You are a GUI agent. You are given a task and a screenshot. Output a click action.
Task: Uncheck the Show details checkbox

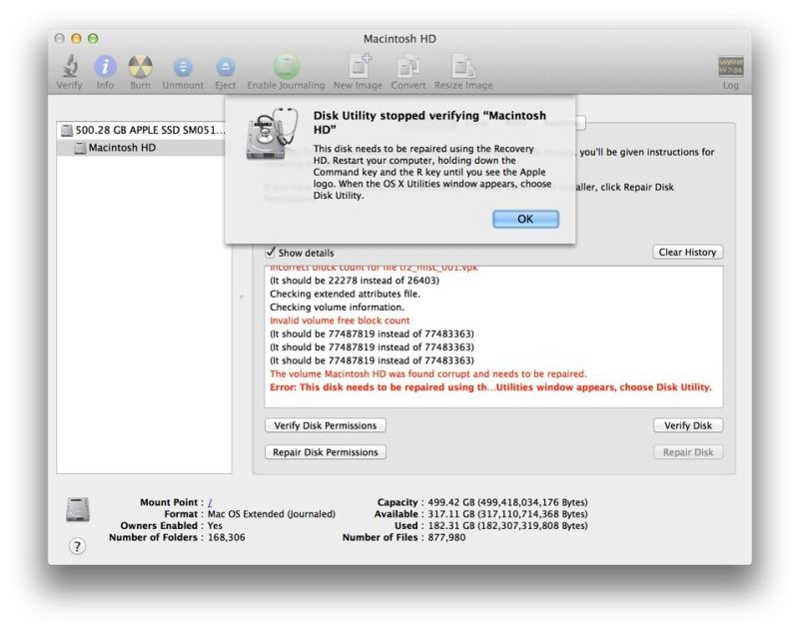tap(270, 253)
